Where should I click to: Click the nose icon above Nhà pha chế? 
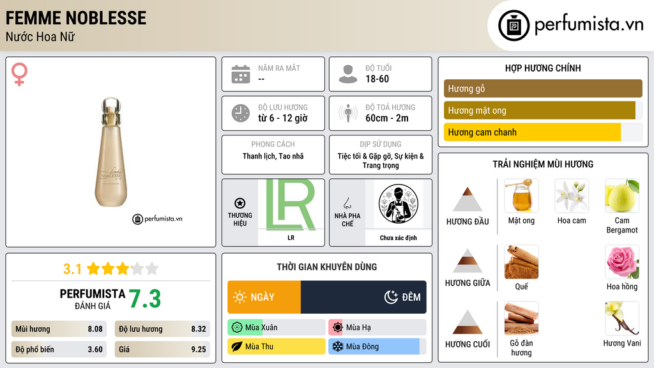point(347,203)
